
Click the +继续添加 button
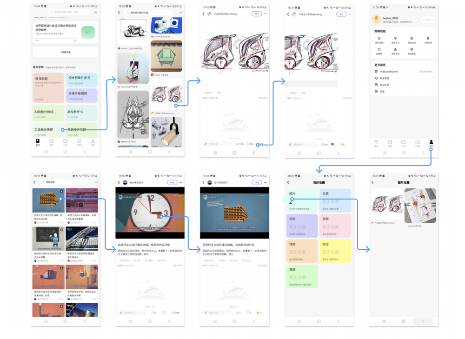tap(65, 52)
